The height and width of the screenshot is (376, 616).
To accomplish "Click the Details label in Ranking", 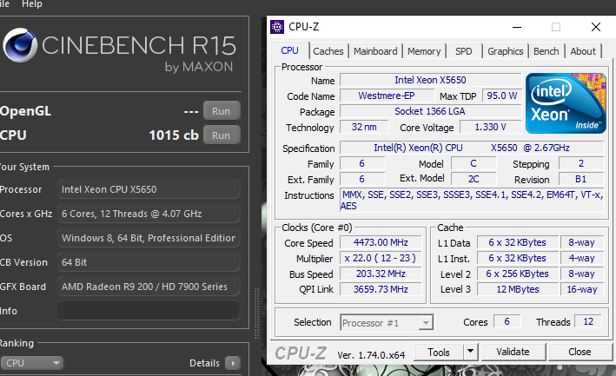I will [204, 363].
